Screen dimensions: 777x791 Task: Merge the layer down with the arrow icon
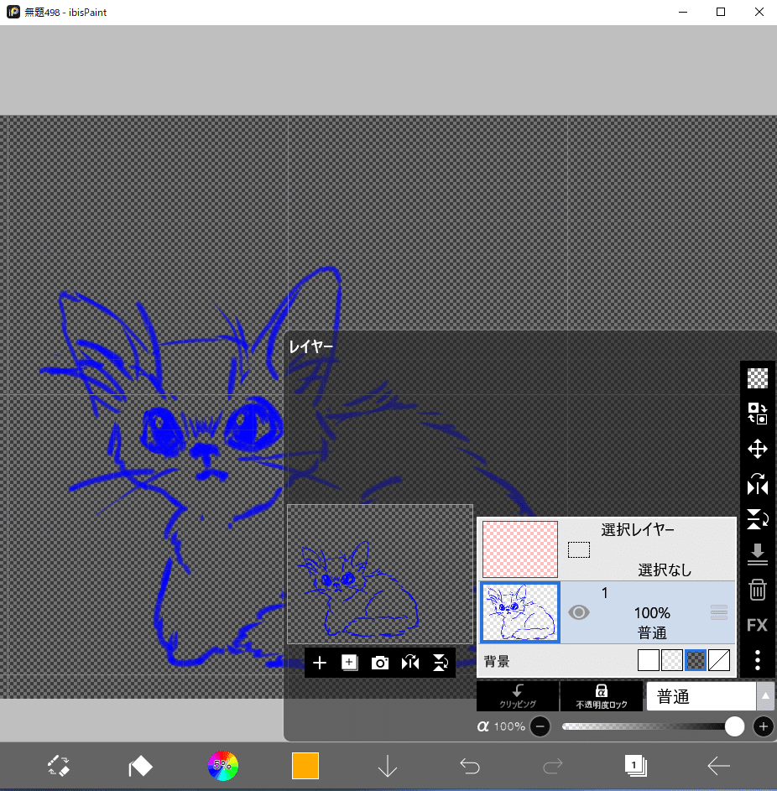[757, 554]
